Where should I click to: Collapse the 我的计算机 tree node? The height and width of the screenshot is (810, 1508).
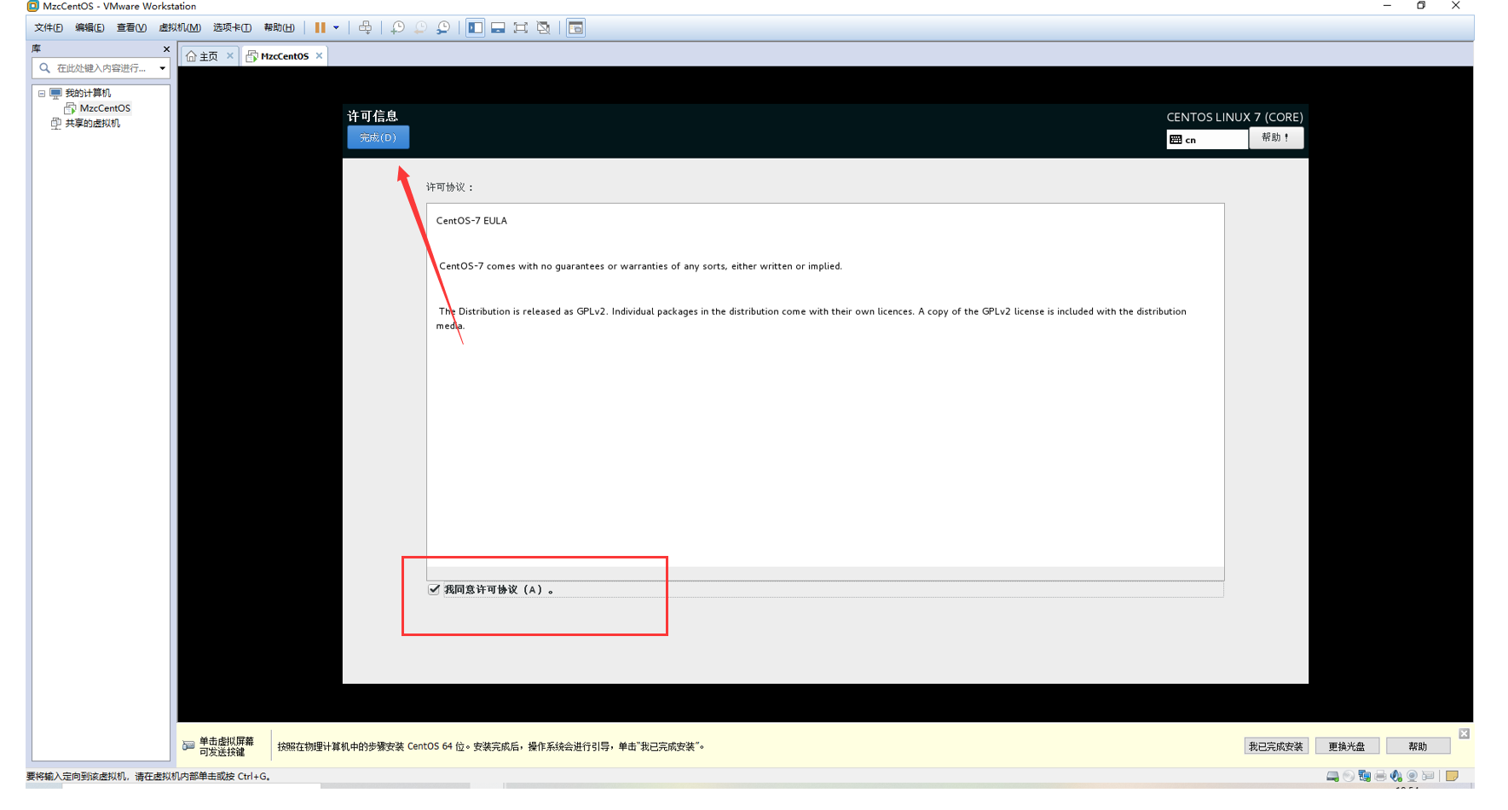click(x=42, y=93)
